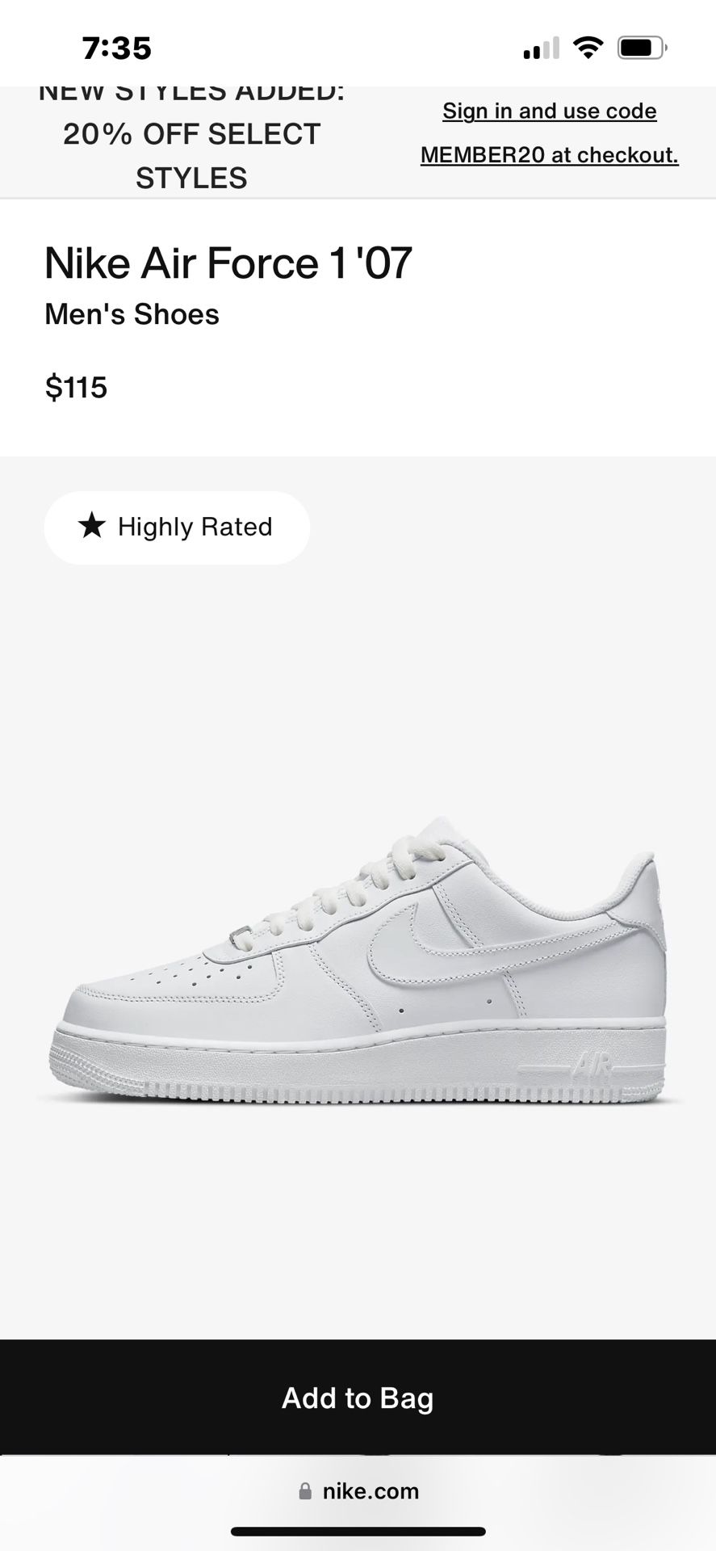Tap the padlock icon beside nike.com

[x=305, y=1491]
